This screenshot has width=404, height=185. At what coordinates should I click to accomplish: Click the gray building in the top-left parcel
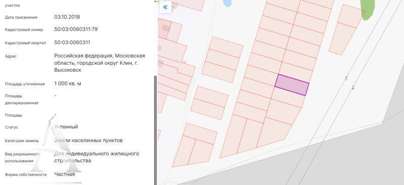(x=166, y=28)
